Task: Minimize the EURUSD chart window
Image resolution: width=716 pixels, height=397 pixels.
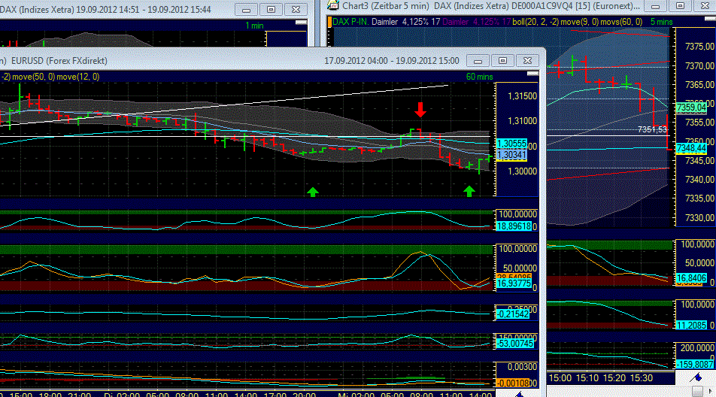Action: [478, 61]
